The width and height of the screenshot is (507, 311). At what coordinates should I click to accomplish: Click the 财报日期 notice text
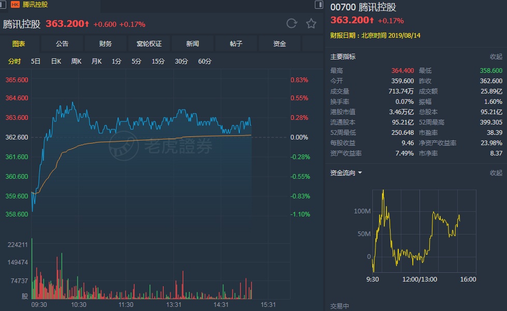tap(375, 36)
